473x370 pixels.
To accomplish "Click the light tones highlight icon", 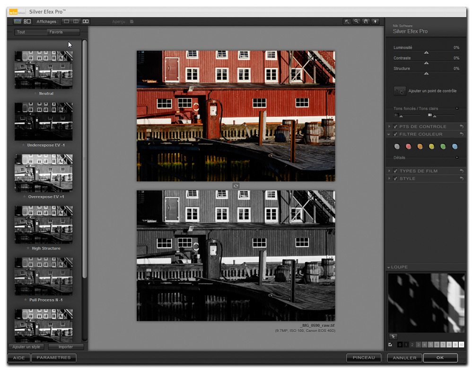I will [430, 115].
